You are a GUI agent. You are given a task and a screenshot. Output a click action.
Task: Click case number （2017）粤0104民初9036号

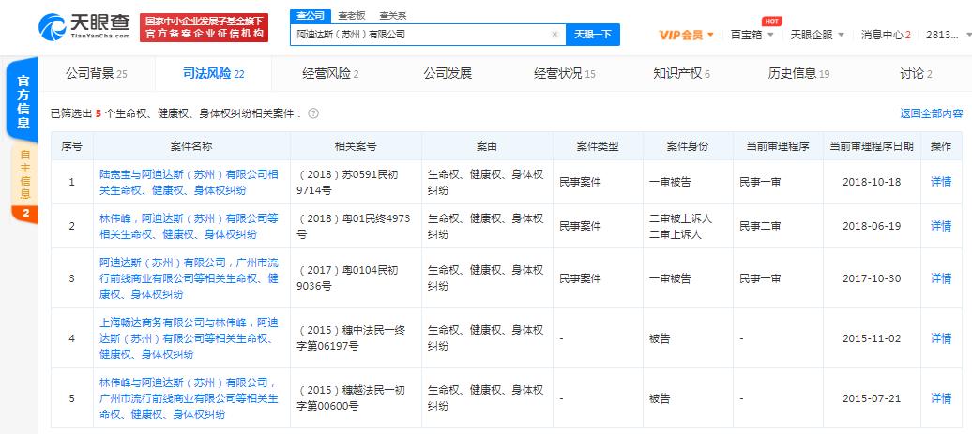point(347,278)
